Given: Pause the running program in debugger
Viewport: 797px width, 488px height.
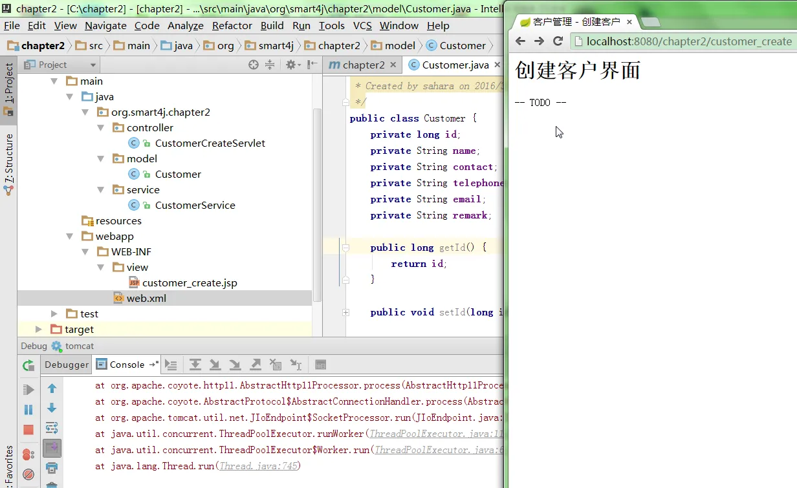Looking at the screenshot, I should (28, 410).
